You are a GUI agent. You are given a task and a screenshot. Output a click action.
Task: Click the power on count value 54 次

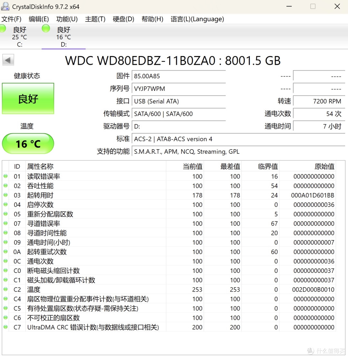(319, 114)
